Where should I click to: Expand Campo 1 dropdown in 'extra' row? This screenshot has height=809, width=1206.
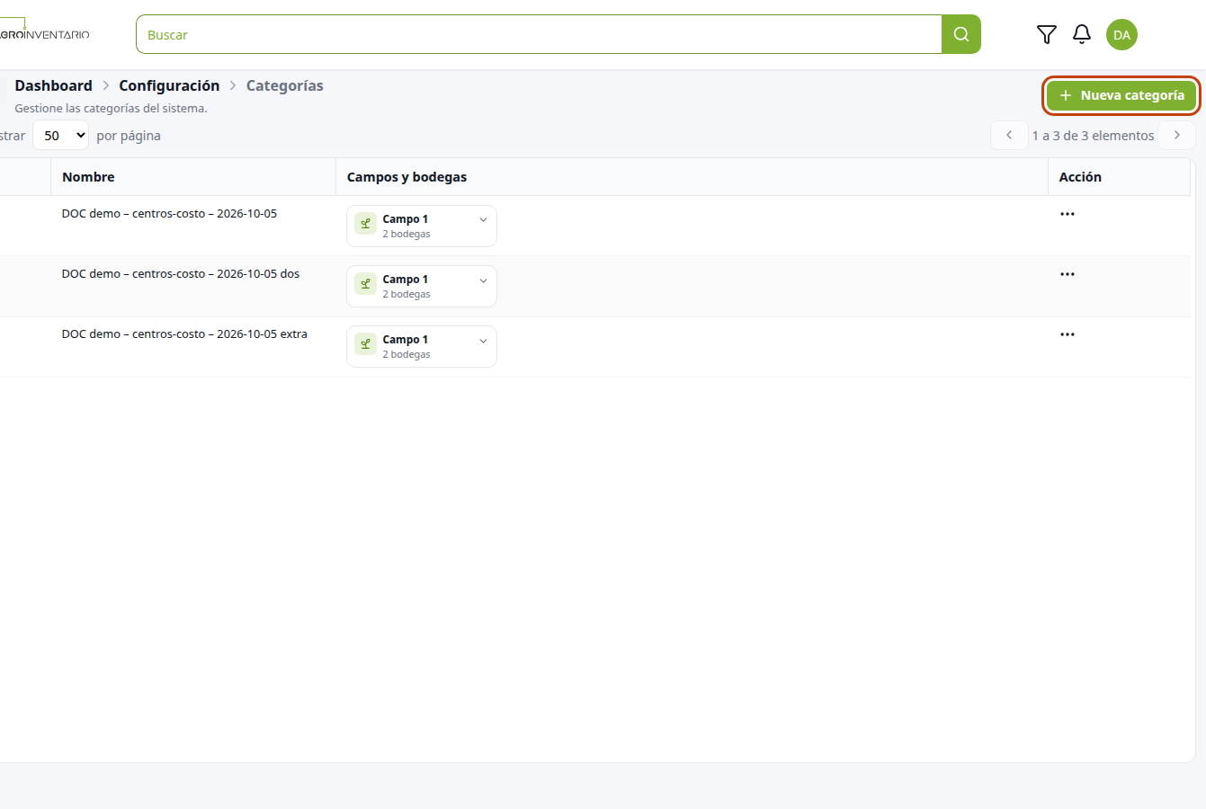[483, 341]
